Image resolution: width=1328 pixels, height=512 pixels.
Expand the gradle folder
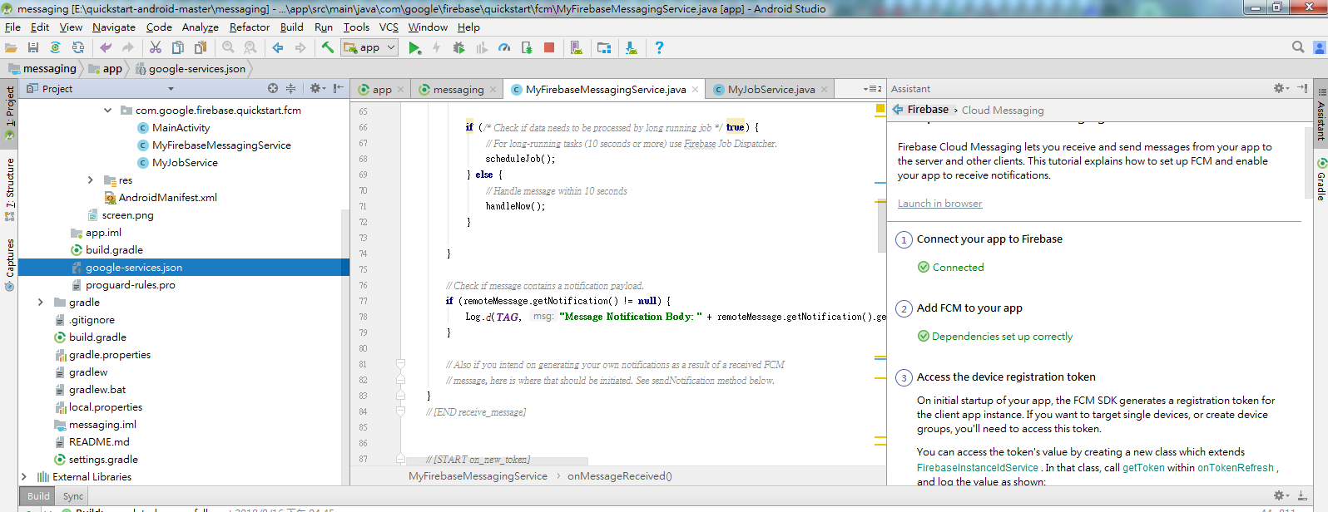tap(41, 302)
